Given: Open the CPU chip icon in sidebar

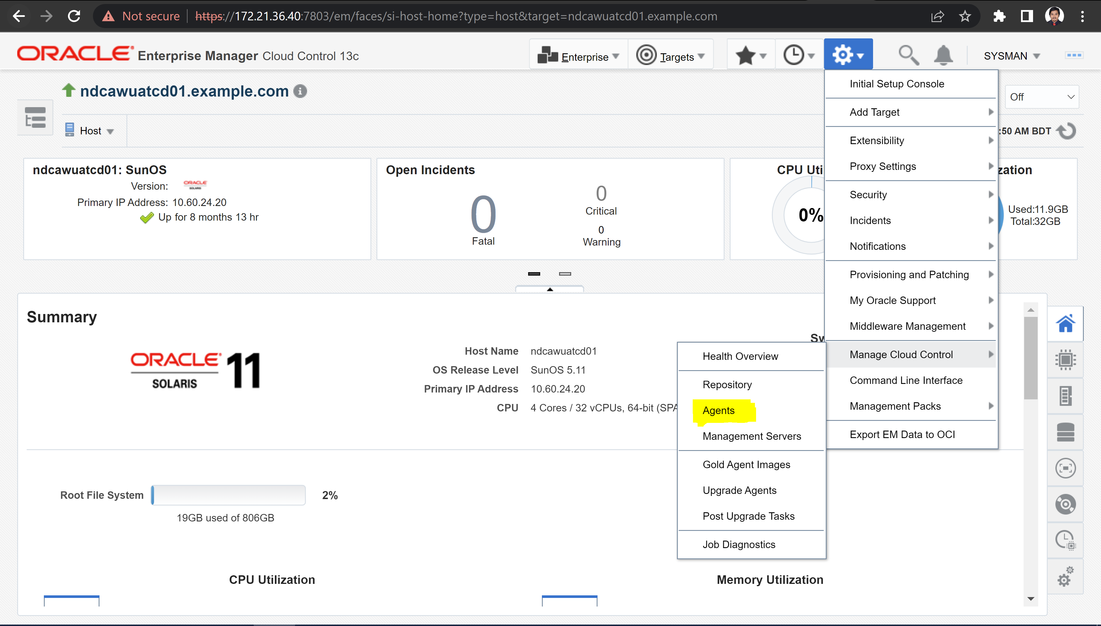Looking at the screenshot, I should pos(1065,360).
